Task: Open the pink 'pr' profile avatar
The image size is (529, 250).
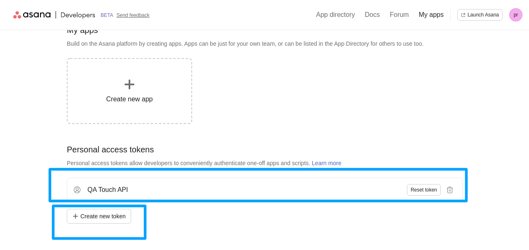Action: point(515,15)
